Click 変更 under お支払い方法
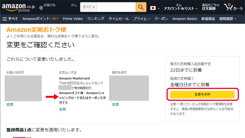 (62, 109)
